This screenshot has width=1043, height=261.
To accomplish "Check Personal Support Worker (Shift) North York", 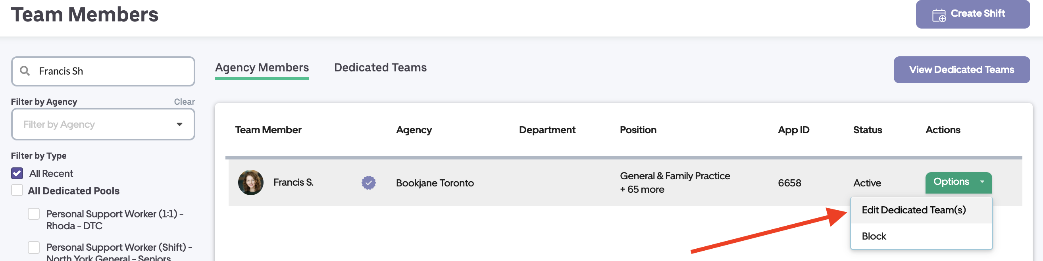I will point(34,247).
